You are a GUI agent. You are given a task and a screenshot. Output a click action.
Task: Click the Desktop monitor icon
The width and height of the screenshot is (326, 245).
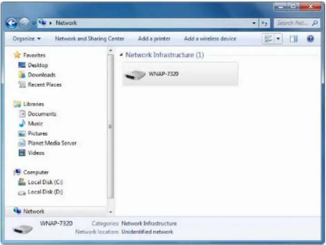(x=22, y=65)
